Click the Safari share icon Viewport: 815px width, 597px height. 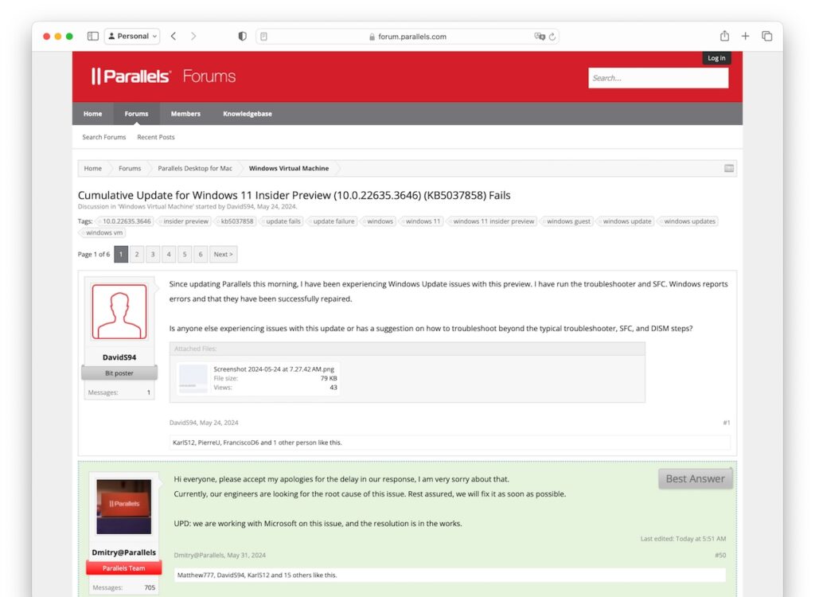[x=723, y=36]
